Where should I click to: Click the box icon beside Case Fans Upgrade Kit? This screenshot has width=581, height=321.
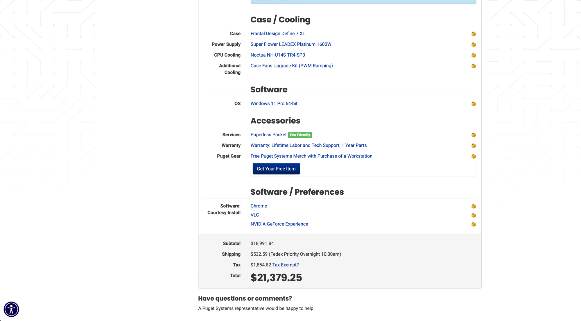473,66
